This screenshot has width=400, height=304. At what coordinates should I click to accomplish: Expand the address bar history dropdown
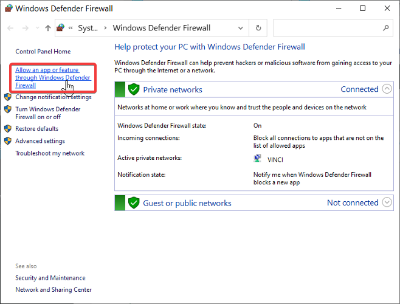pos(240,28)
